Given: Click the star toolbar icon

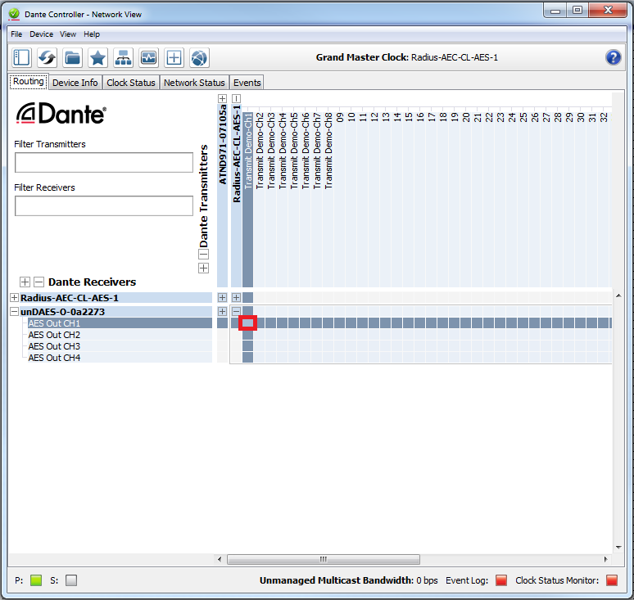Looking at the screenshot, I should click(97, 58).
